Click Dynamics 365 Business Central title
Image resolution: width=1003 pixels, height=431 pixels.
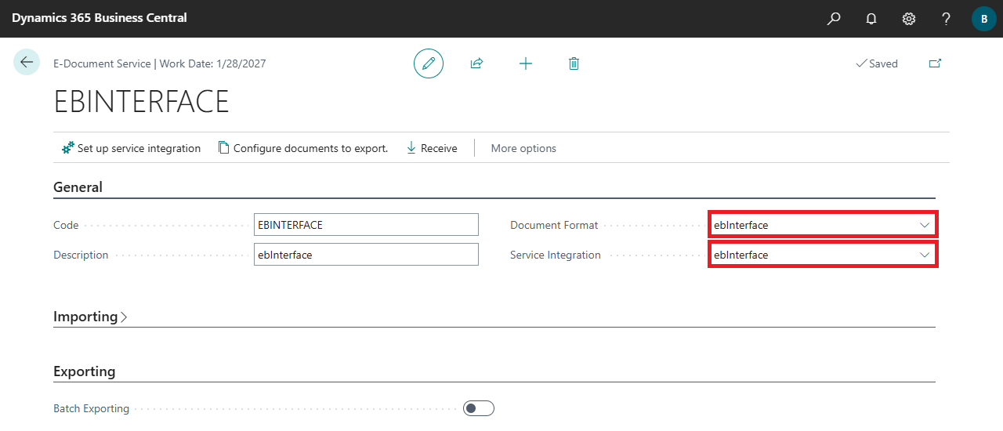click(x=100, y=18)
